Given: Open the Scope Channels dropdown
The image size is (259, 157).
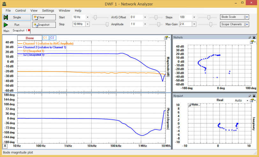Looking at the screenshot, I should [234, 25].
